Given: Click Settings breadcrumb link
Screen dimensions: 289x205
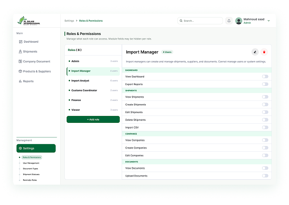Looking at the screenshot, I should 69,21.
